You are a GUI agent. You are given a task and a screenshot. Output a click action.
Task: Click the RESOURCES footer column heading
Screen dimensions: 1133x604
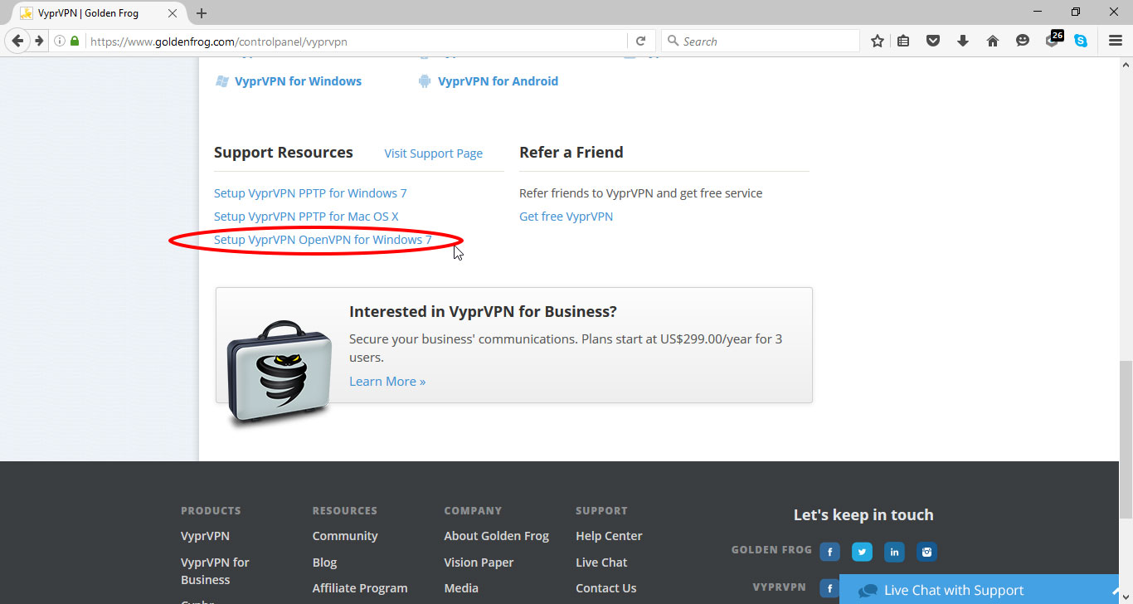coord(345,511)
